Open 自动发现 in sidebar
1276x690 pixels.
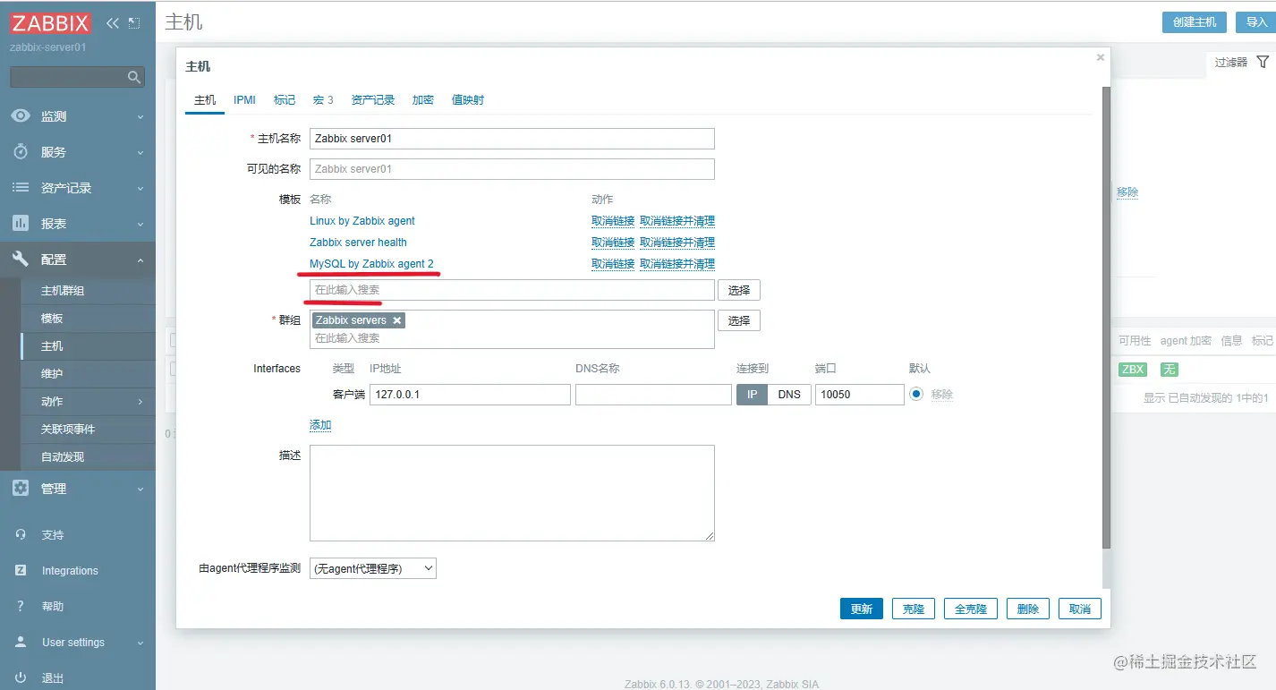pyautogui.click(x=63, y=457)
